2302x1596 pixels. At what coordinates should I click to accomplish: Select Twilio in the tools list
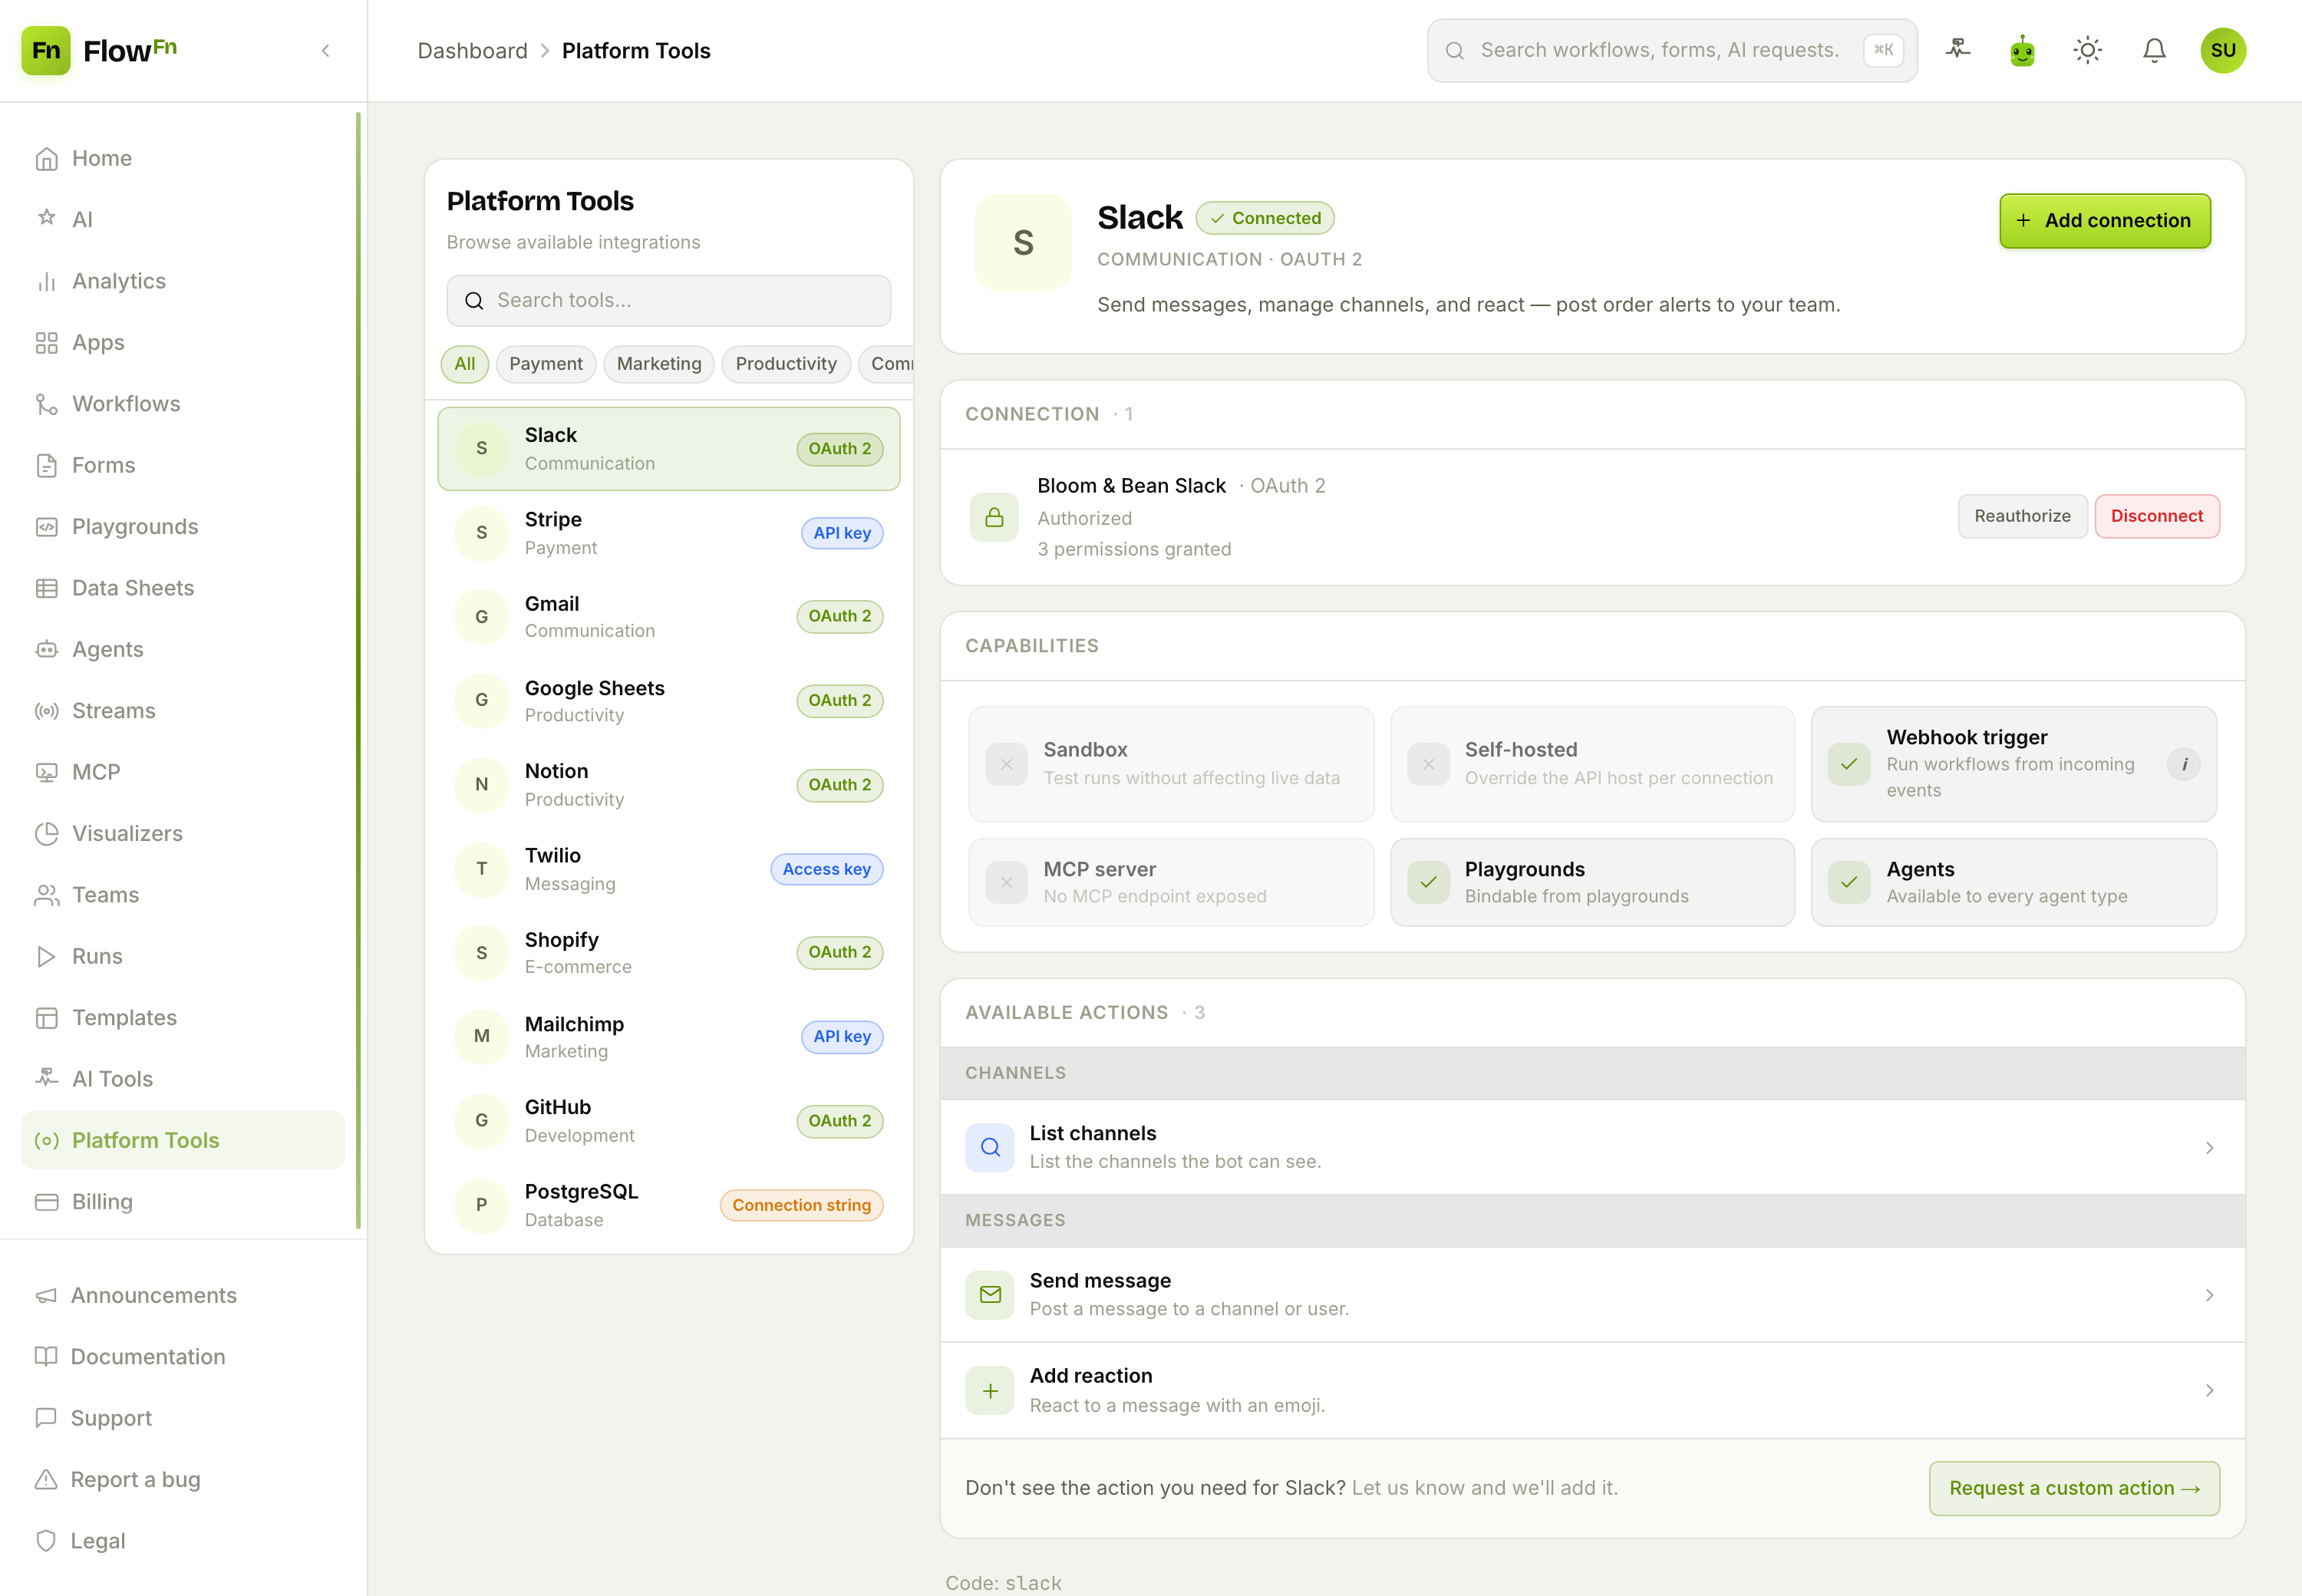coord(668,869)
